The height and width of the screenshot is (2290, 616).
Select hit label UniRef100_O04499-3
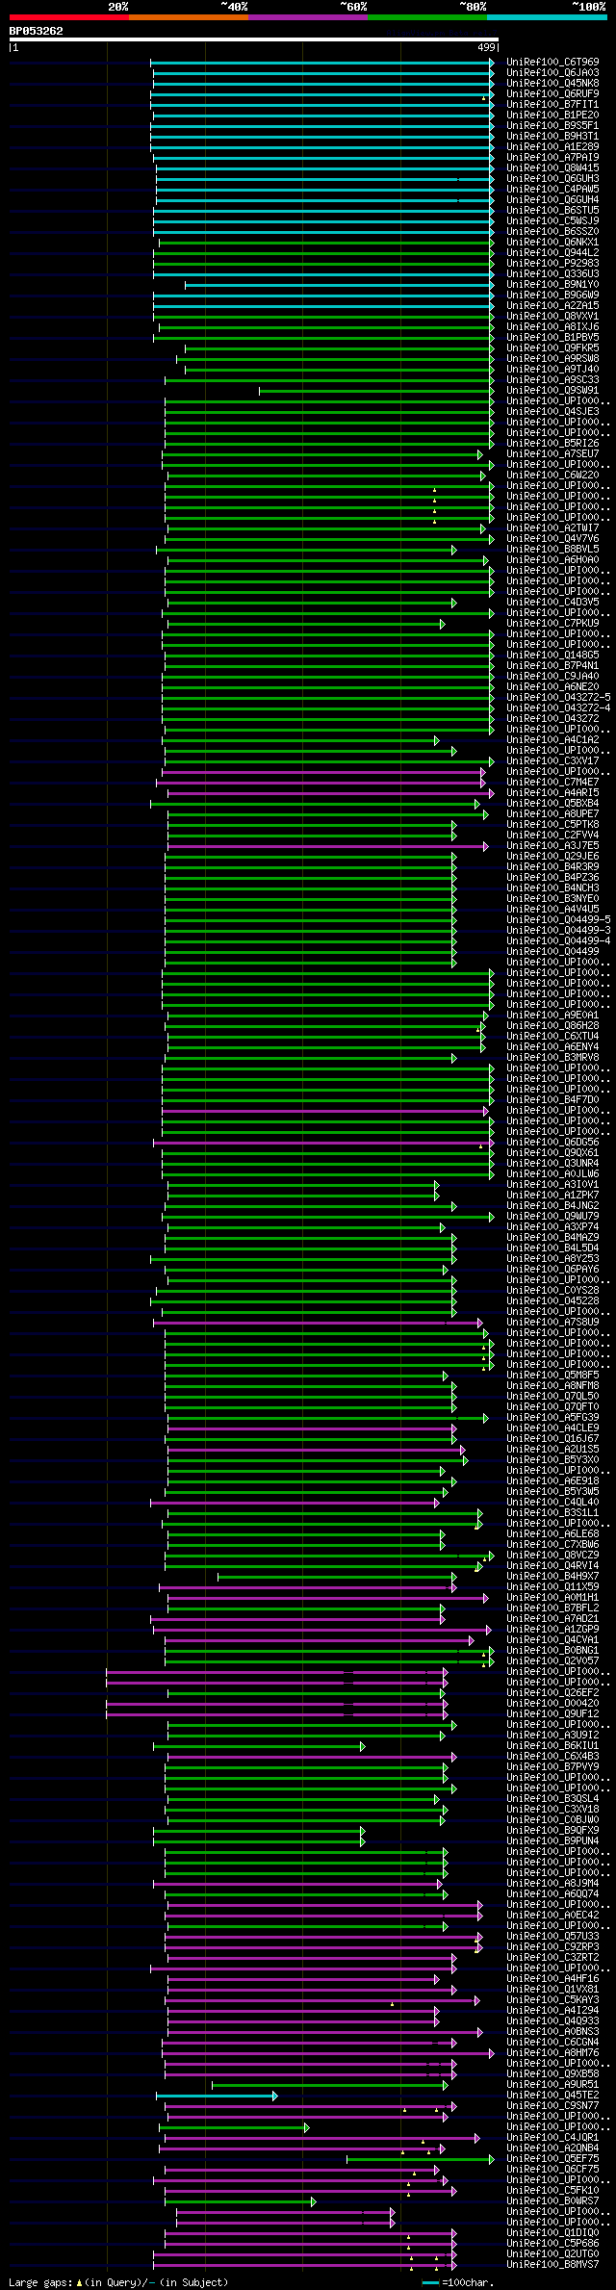tap(558, 930)
